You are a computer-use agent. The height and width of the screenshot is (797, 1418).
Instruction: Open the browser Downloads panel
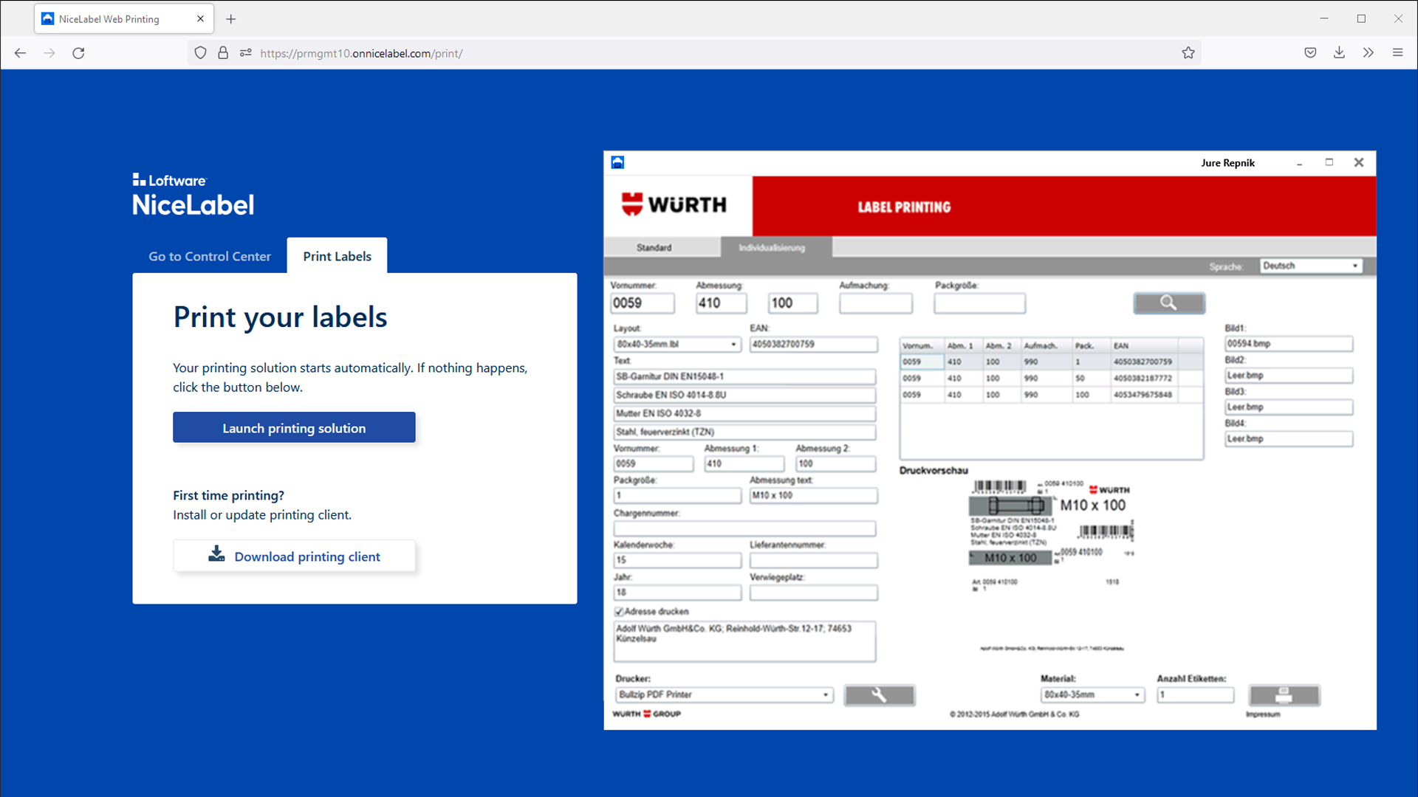coord(1339,52)
